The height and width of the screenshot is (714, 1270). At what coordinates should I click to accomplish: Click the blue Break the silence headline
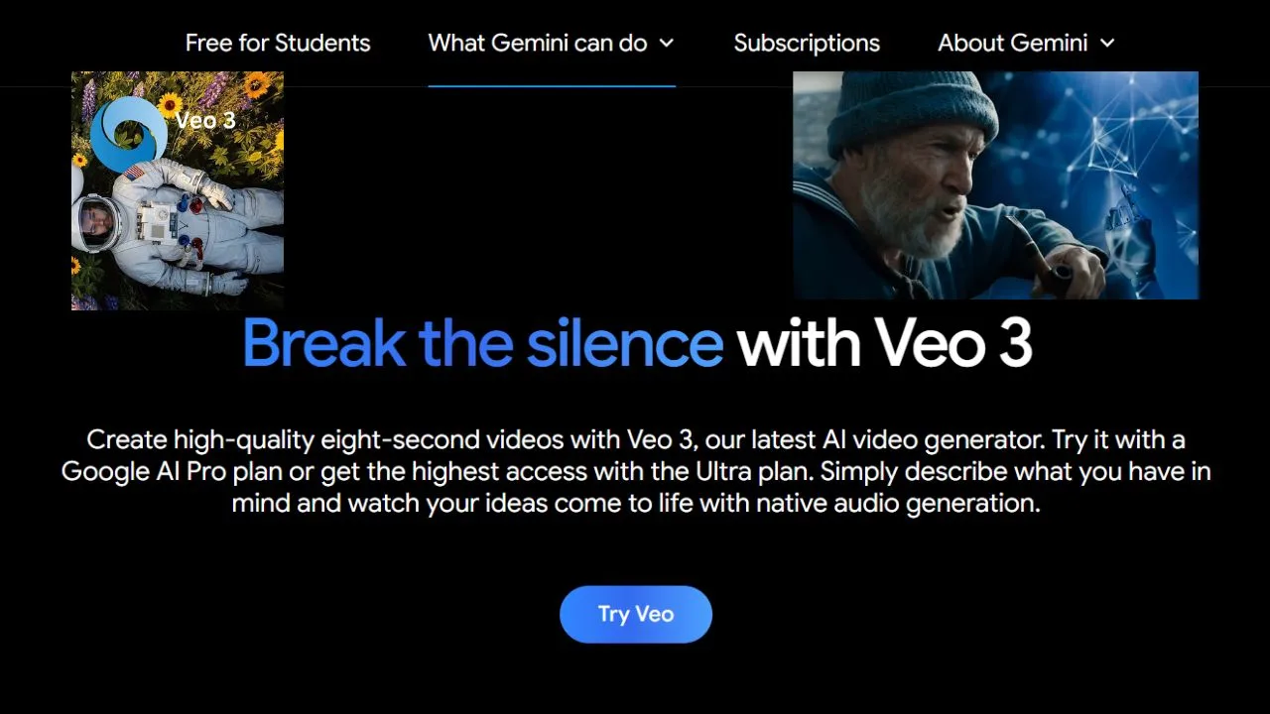[483, 343]
